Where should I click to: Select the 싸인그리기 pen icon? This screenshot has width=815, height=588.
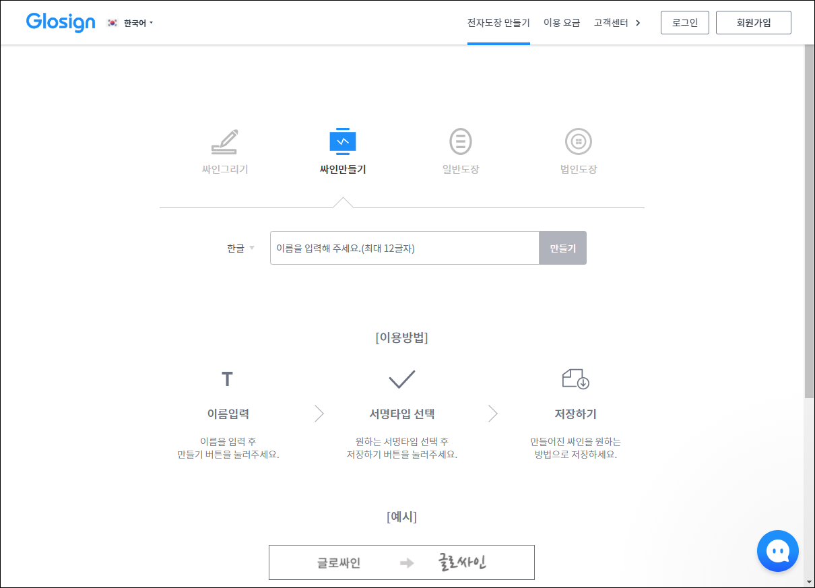coord(225,141)
